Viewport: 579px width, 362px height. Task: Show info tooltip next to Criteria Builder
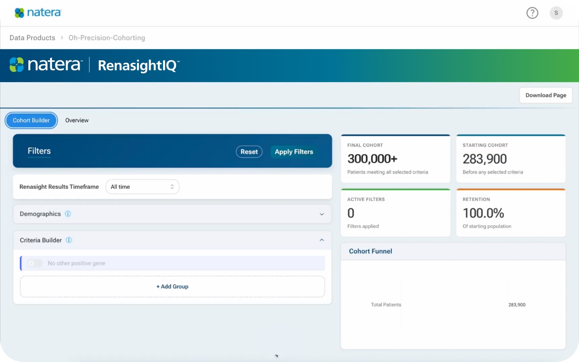pyautogui.click(x=69, y=240)
